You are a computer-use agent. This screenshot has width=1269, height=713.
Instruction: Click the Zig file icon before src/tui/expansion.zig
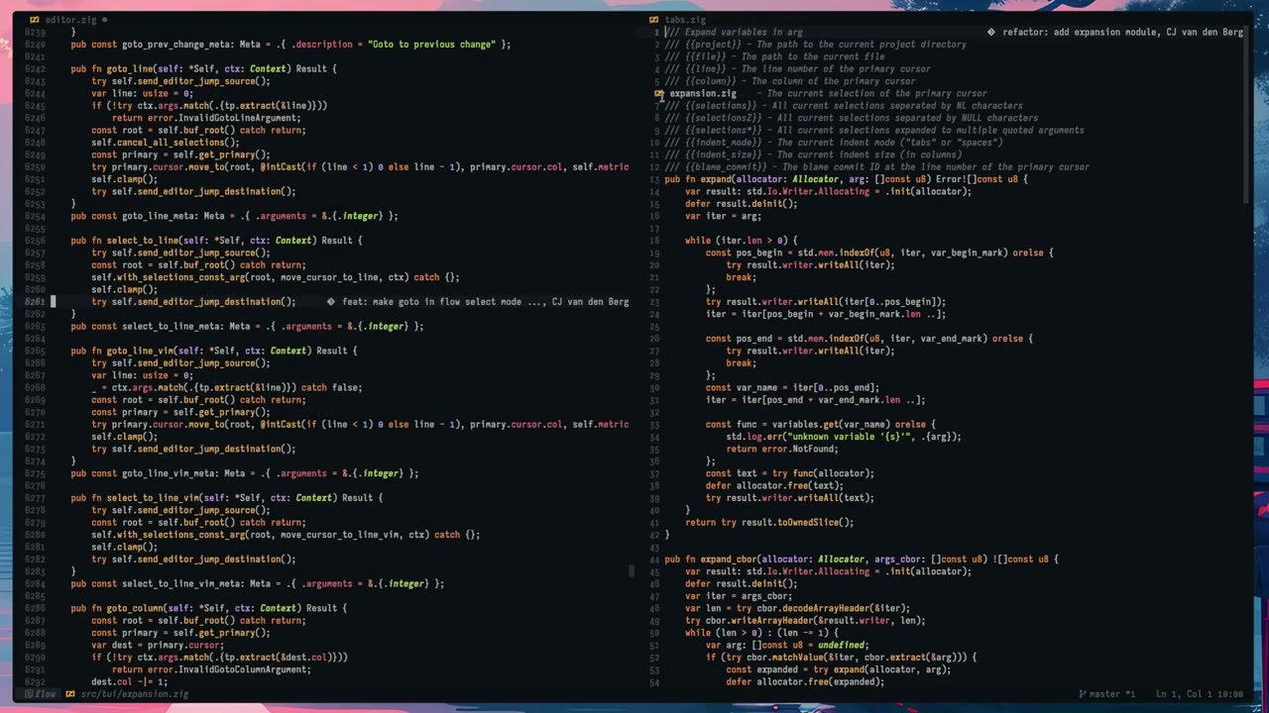point(69,693)
